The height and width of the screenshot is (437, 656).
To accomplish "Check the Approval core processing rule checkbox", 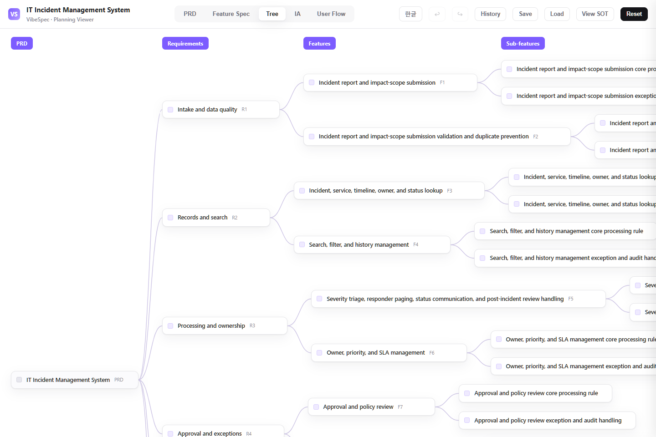I will tap(467, 393).
